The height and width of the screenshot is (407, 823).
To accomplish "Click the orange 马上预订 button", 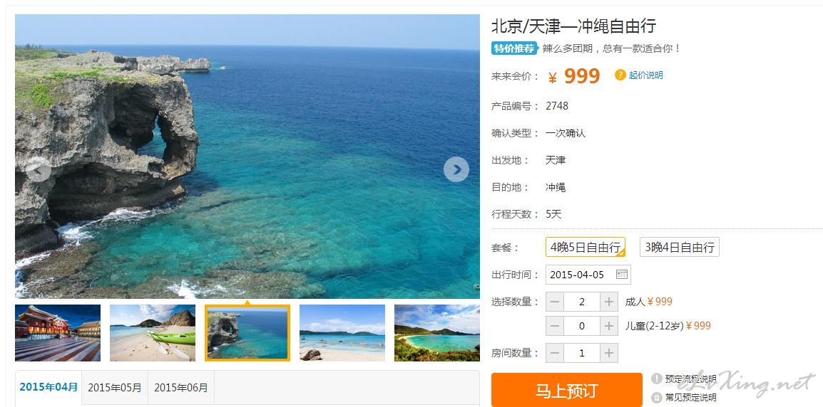I will click(x=566, y=390).
